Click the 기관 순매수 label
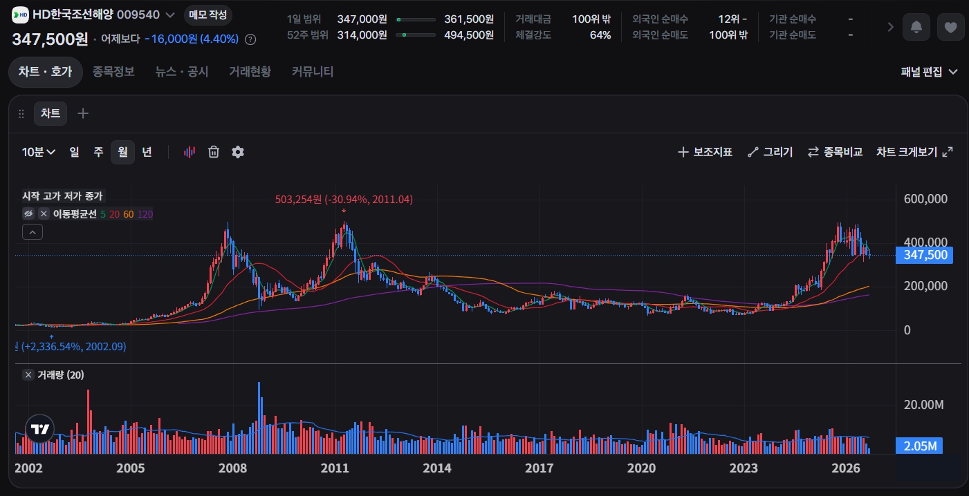The width and height of the screenshot is (969, 496). pyautogui.click(x=793, y=19)
